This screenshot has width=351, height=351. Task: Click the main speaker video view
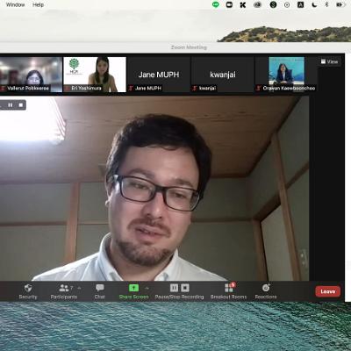pyautogui.click(x=154, y=189)
